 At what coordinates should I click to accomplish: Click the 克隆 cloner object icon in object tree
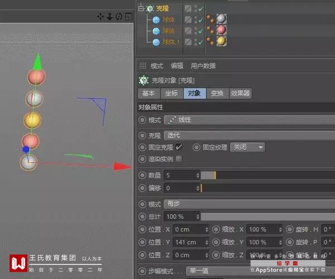click(150, 8)
